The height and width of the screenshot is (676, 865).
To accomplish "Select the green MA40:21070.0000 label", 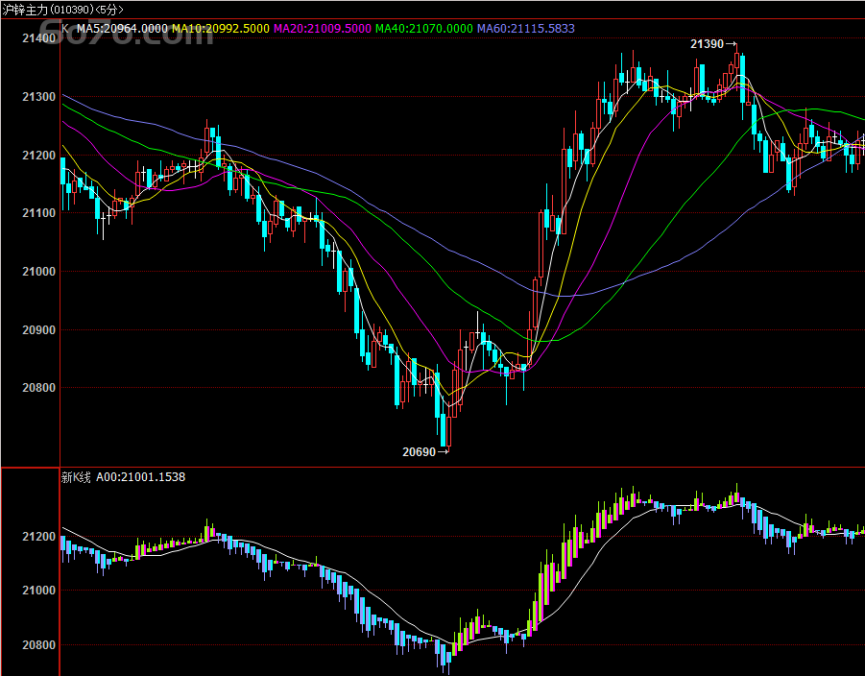I will tap(423, 28).
